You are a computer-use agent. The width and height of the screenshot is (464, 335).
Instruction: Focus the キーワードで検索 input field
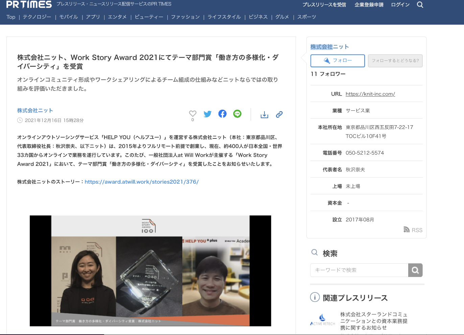coord(359,270)
